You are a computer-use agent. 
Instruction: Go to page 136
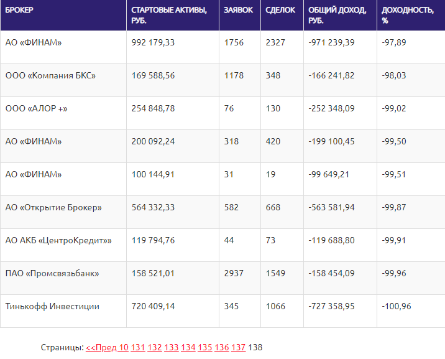[x=222, y=347]
